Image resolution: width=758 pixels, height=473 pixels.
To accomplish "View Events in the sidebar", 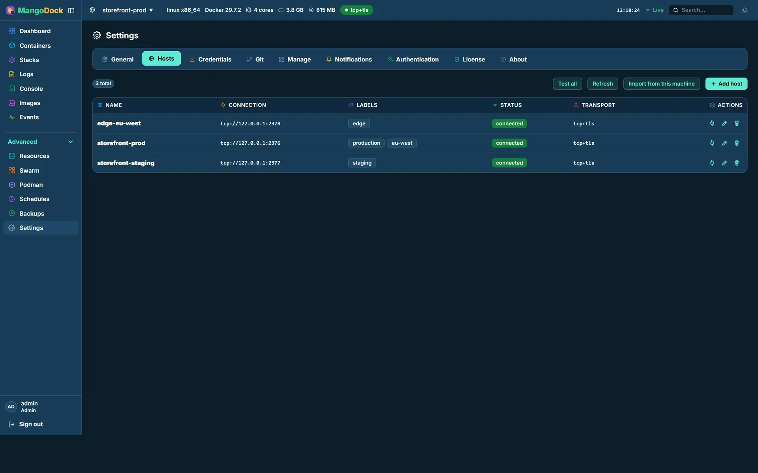I will click(x=41, y=117).
